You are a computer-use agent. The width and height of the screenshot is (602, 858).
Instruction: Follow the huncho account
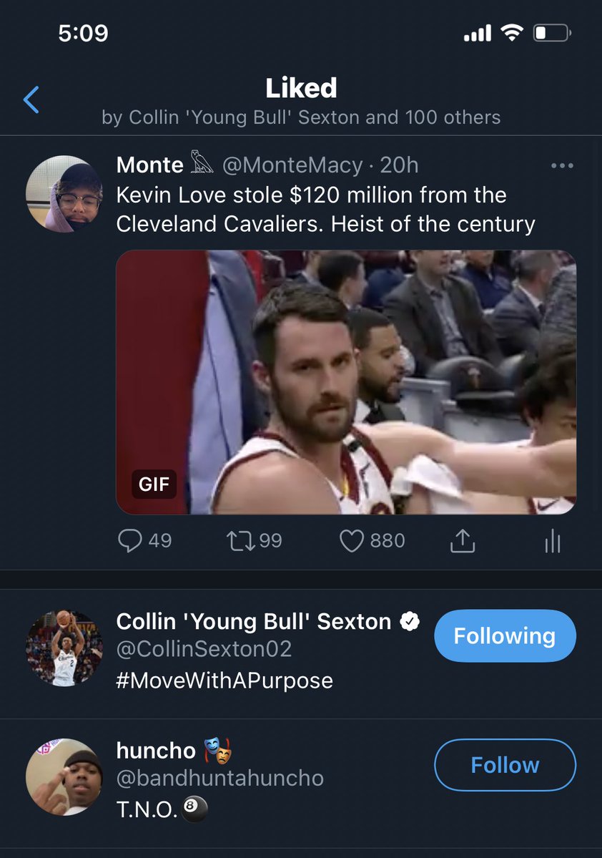[504, 765]
